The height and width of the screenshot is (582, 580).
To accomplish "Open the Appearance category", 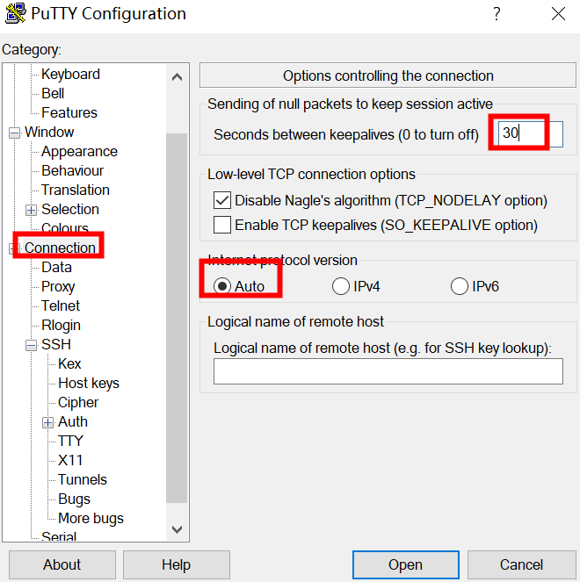I will click(x=79, y=151).
